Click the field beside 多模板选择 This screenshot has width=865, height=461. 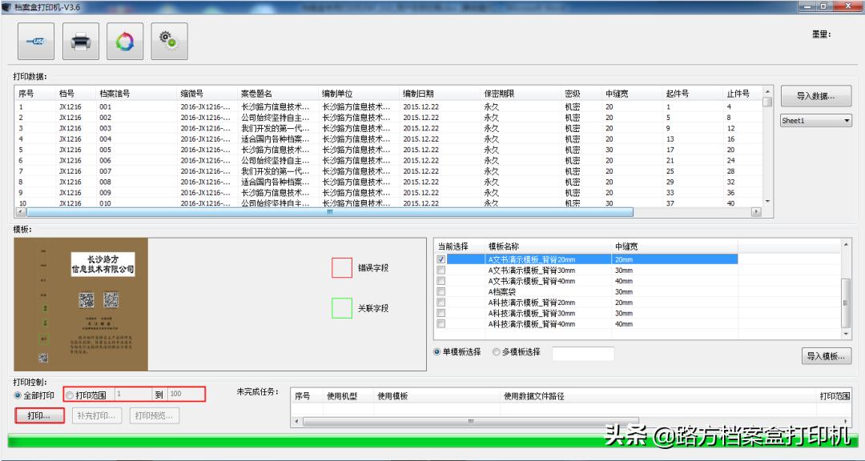pyautogui.click(x=582, y=354)
